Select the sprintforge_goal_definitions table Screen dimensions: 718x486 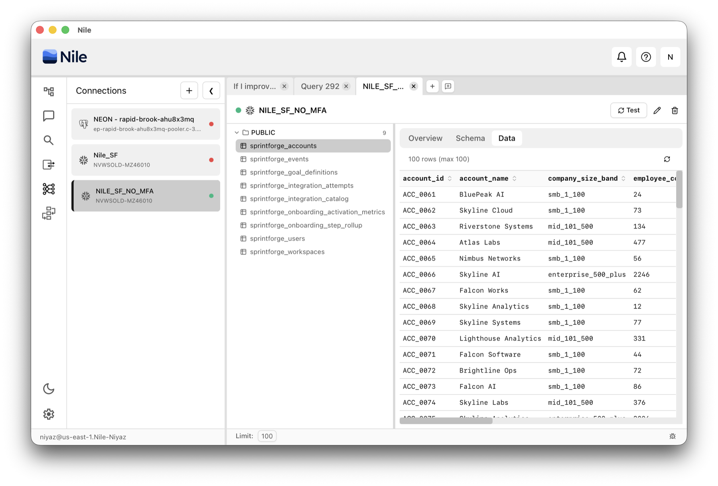(313, 172)
